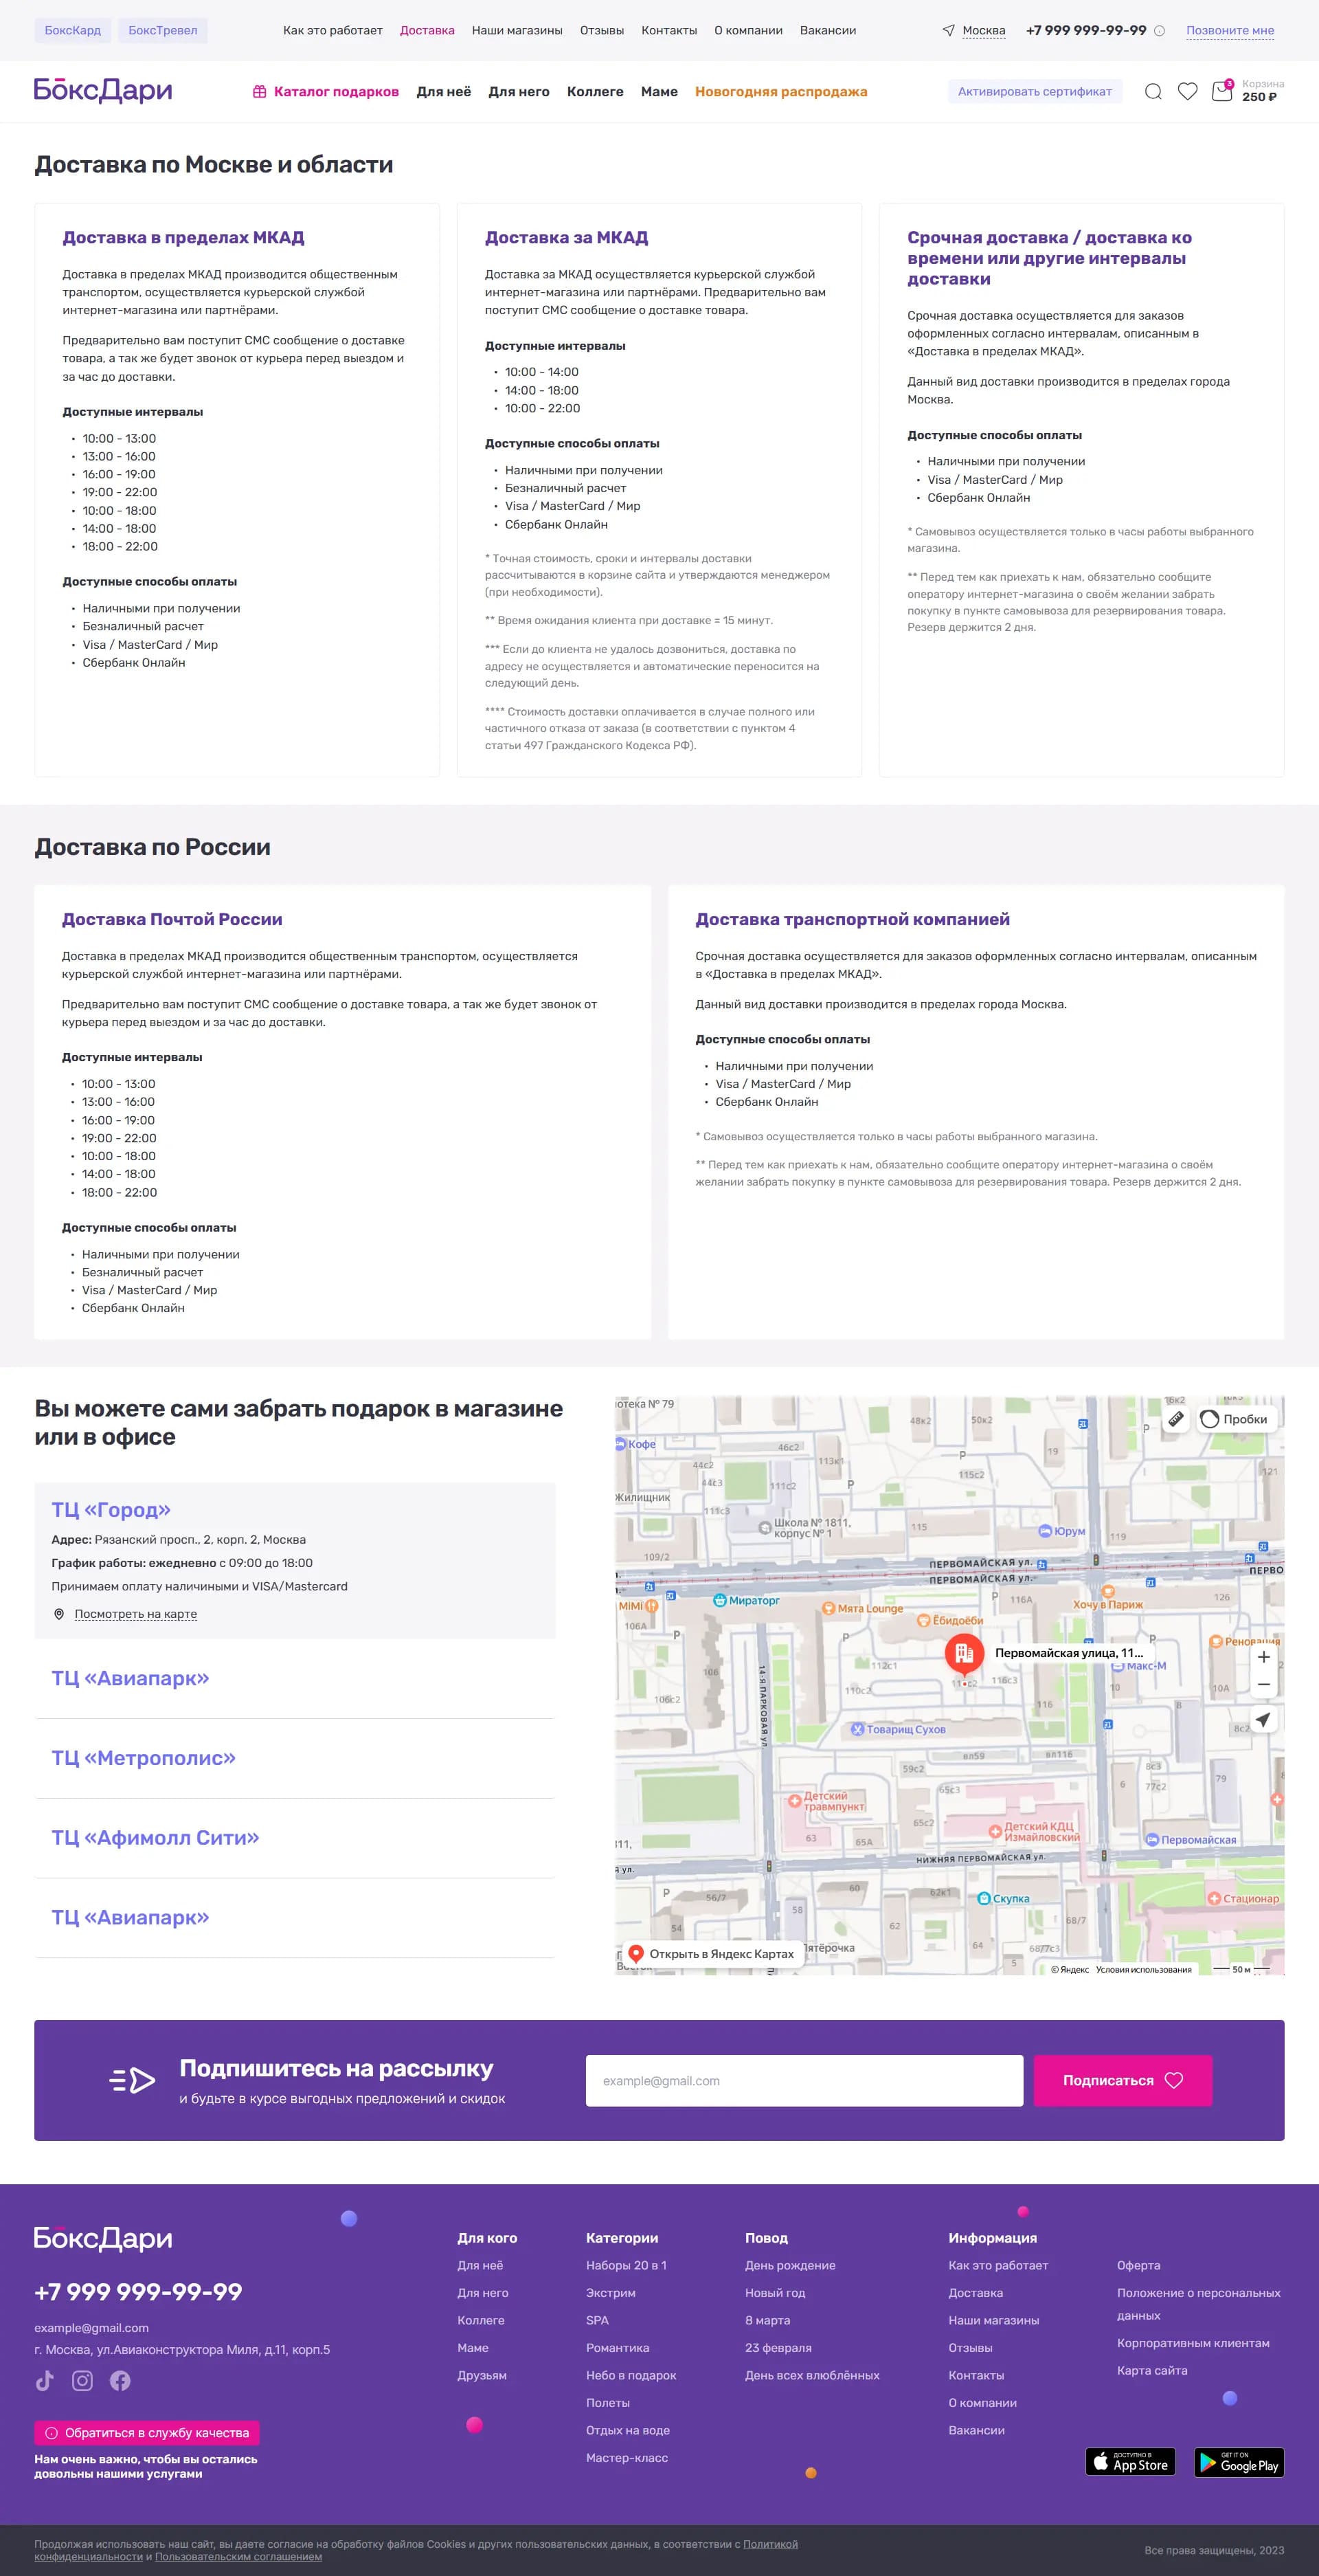Click the send icon in newsletter banner
1319x2576 pixels.
click(x=132, y=2080)
